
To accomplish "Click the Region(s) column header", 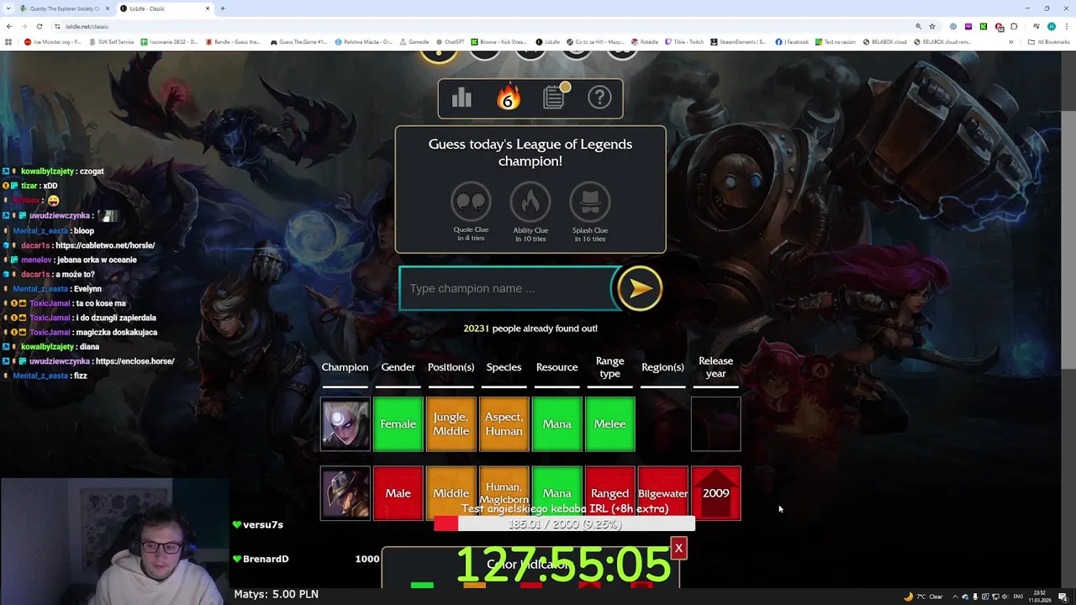I will (662, 367).
